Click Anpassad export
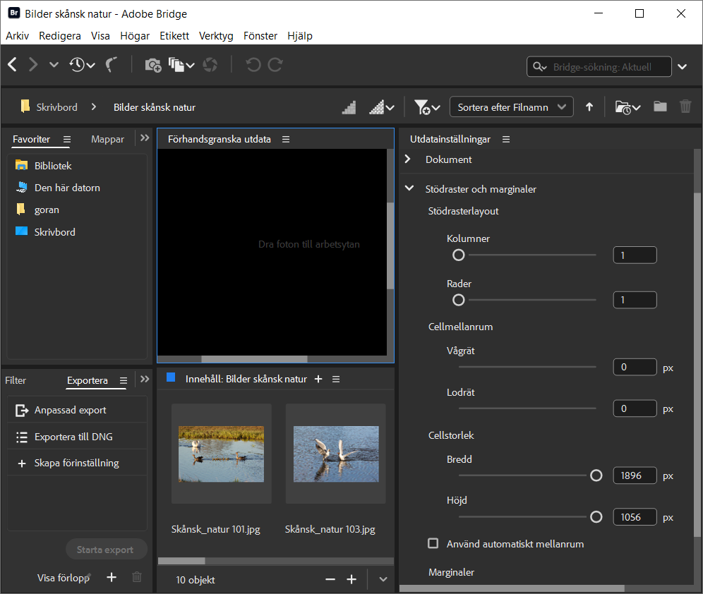 [70, 410]
